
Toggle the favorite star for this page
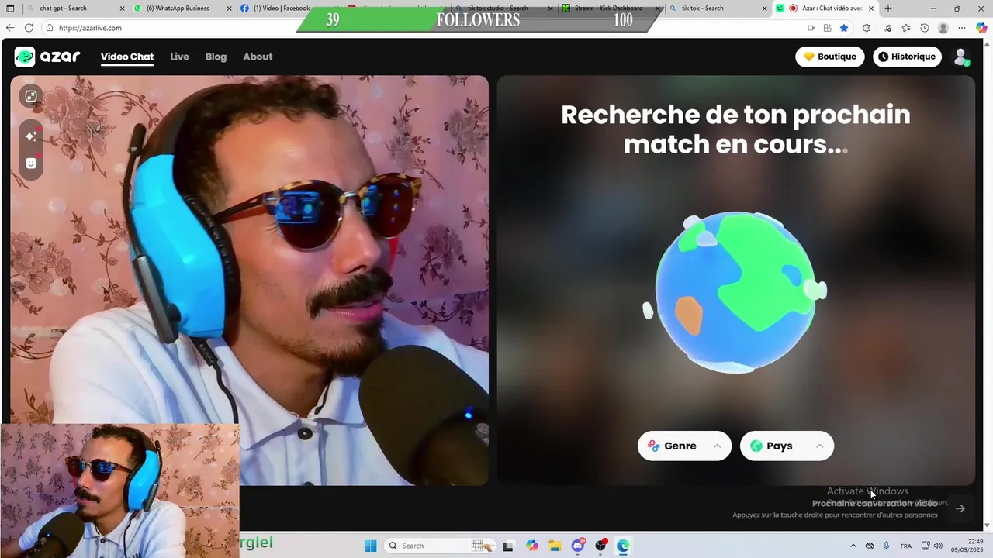coord(844,28)
